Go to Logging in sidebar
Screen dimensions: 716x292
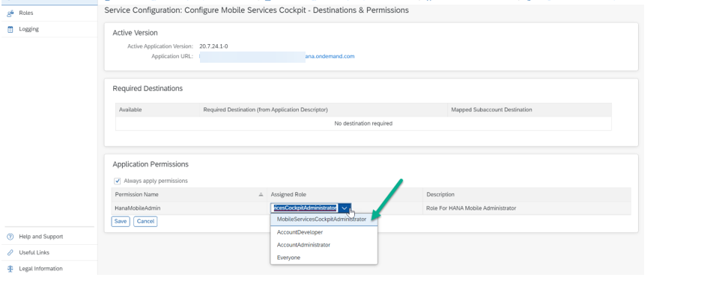[x=28, y=29]
